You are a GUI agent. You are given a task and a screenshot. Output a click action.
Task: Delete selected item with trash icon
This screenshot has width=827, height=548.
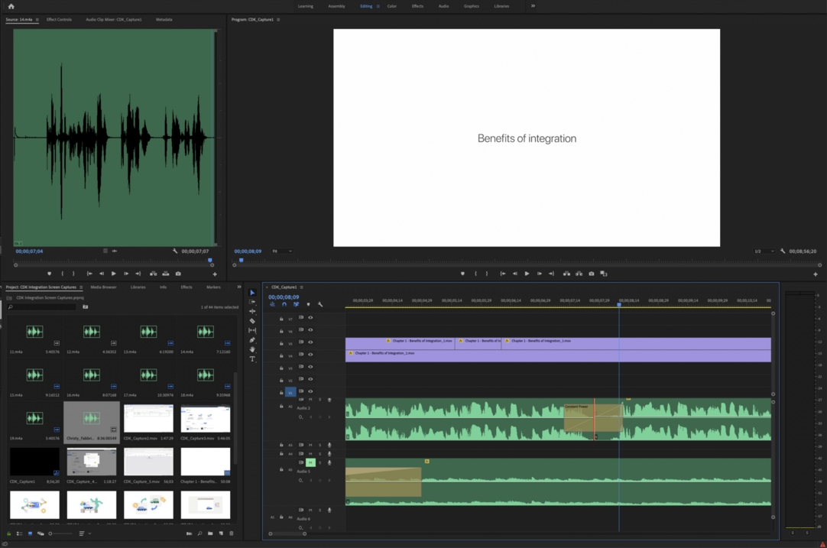click(x=231, y=533)
